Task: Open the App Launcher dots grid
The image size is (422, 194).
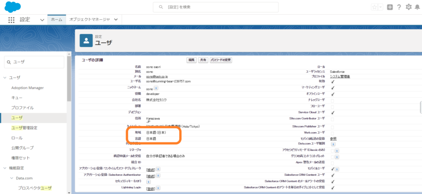Action: pos(11,20)
